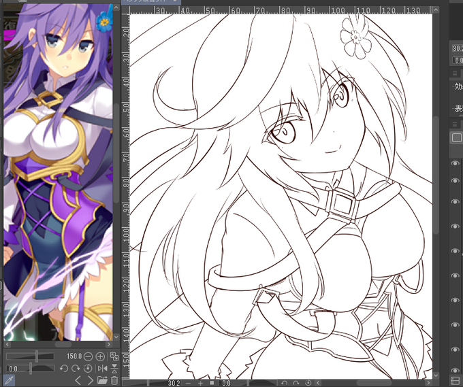The height and width of the screenshot is (387, 463).
Task: Click Navigator rotation 0.0 field
Action: pos(458,61)
